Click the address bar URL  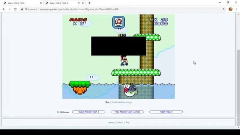79,9
